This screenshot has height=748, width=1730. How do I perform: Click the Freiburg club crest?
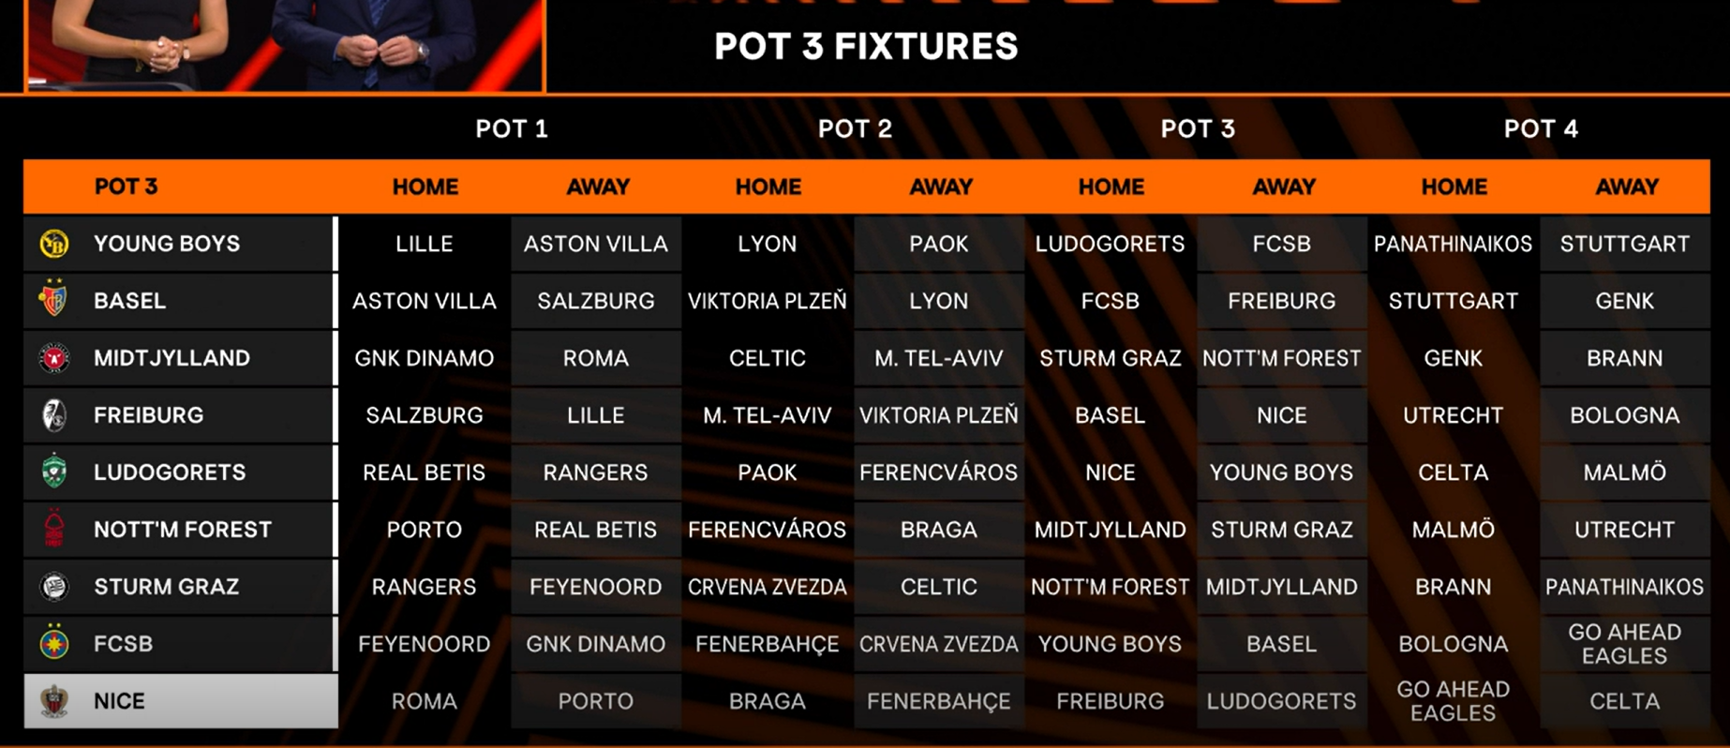pyautogui.click(x=54, y=415)
